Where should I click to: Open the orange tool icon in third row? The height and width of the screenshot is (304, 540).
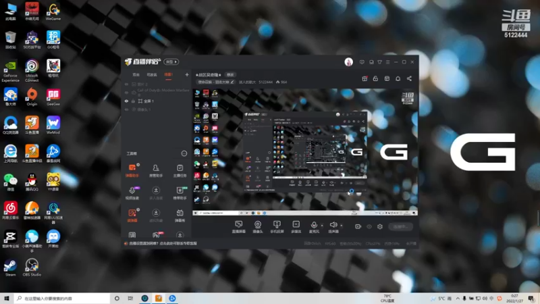click(132, 216)
